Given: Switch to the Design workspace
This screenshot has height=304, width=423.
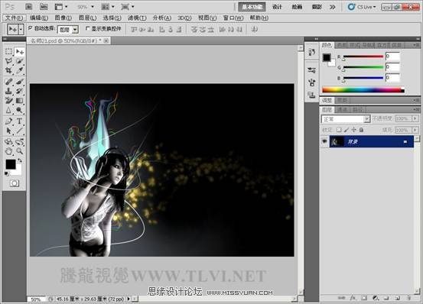Looking at the screenshot, I should 277,7.
